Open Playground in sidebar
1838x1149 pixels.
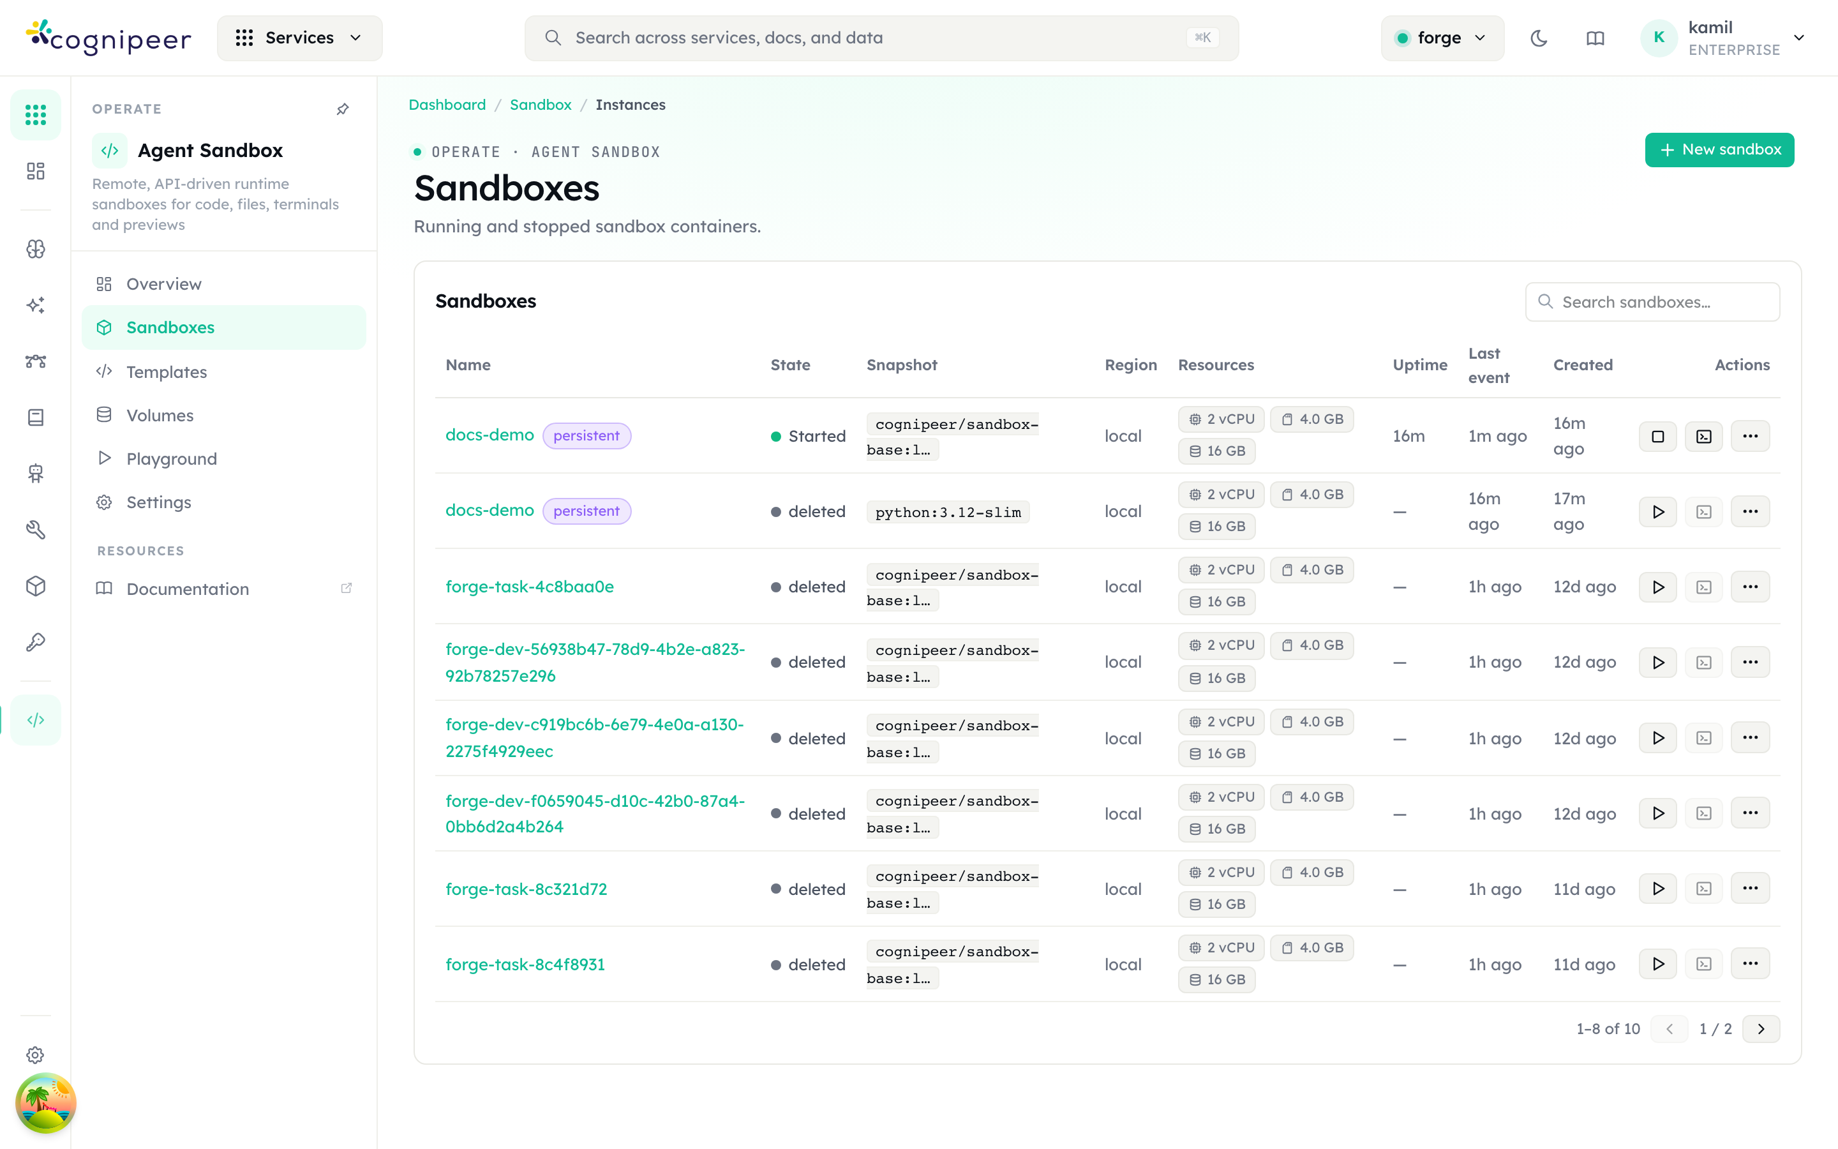coord(223,458)
